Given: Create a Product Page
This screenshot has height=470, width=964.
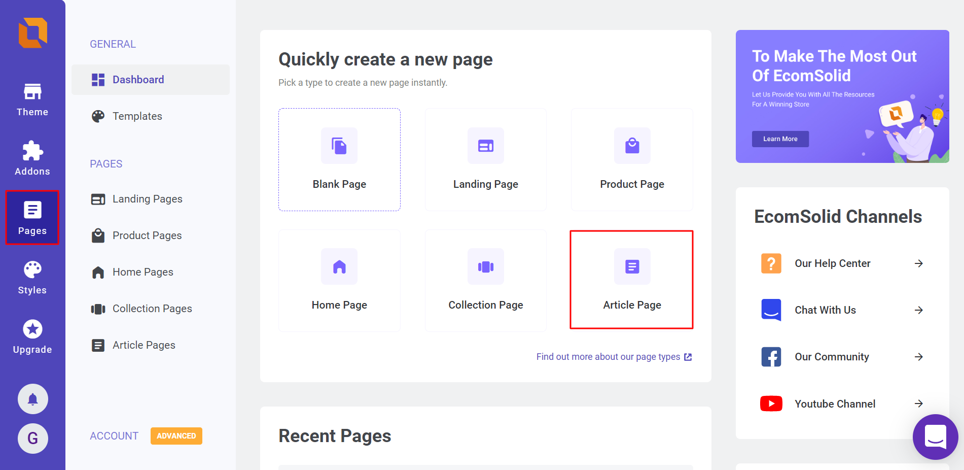Looking at the screenshot, I should tap(632, 159).
